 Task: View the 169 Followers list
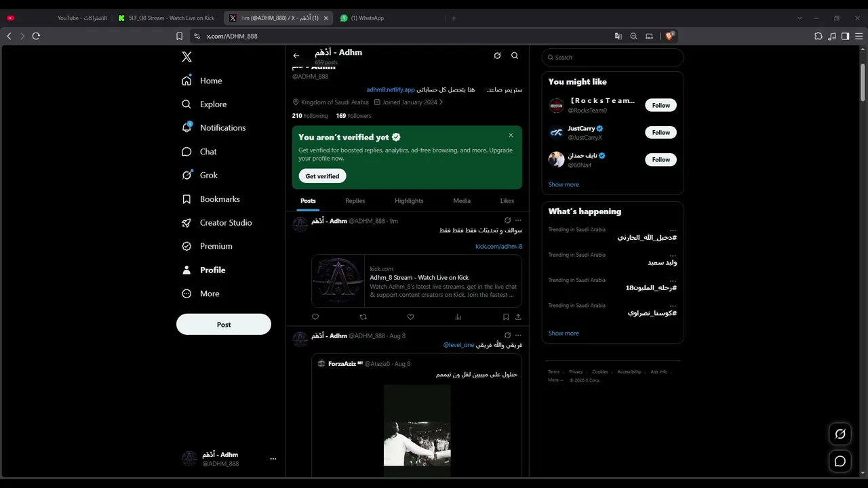point(353,116)
